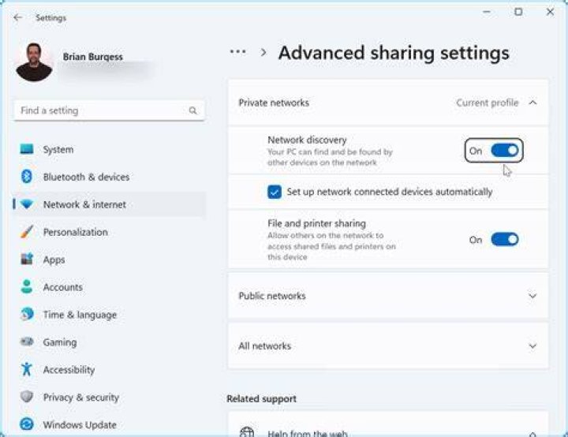This screenshot has height=437, width=568.
Task: Click the Privacy & security shield icon
Action: coord(27,397)
